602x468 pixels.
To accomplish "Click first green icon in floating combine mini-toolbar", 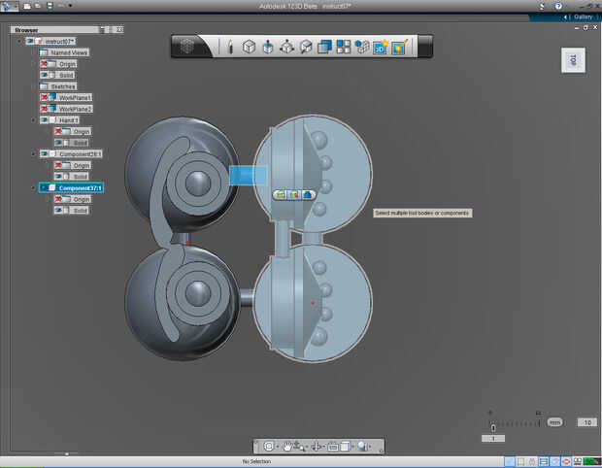I will [281, 195].
